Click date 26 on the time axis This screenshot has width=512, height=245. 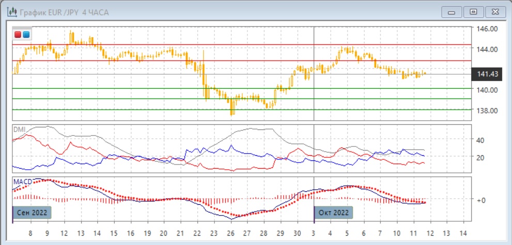click(x=230, y=233)
